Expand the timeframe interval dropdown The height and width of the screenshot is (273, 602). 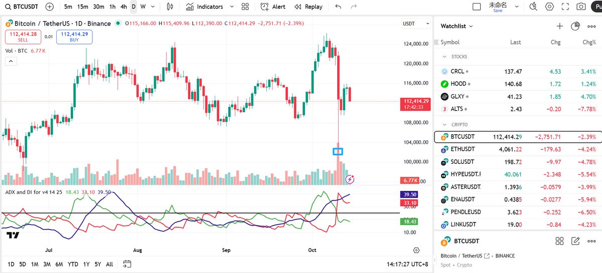(153, 7)
